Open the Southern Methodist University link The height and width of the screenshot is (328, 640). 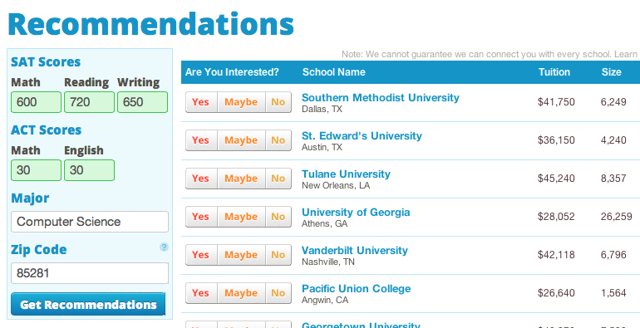381,97
